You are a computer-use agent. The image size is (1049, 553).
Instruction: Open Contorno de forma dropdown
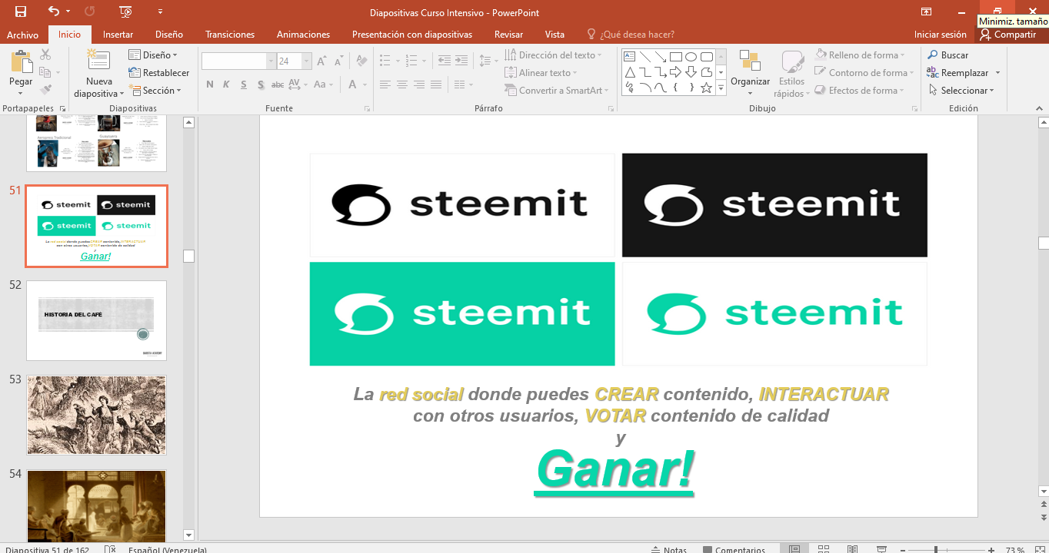(864, 73)
